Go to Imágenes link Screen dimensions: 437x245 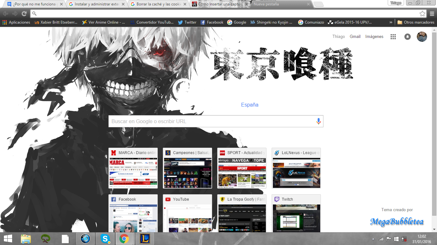coord(374,37)
